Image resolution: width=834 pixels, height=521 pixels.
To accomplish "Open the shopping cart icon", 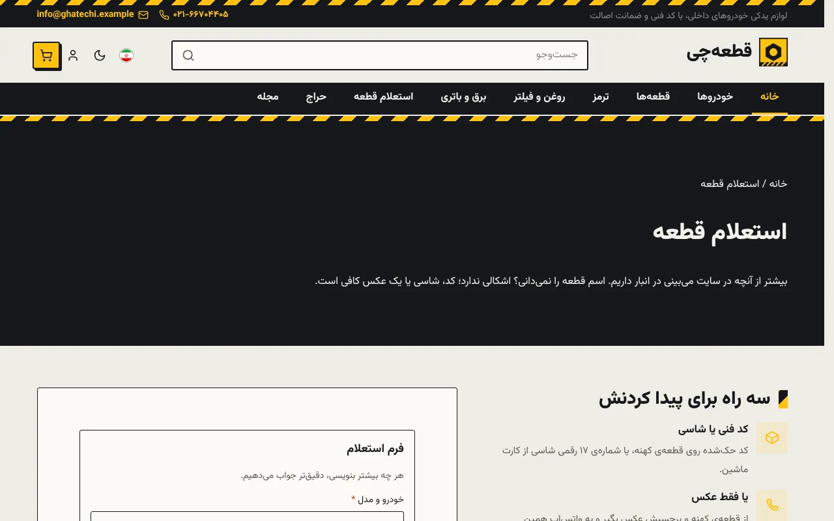I will click(x=46, y=55).
